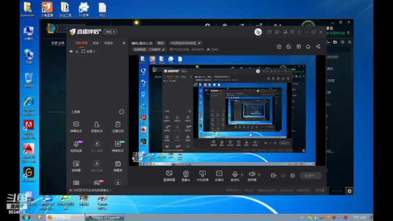The height and width of the screenshot is (221, 393).
Task: Open the hamburger menu in title bar
Action: pyautogui.click(x=299, y=32)
